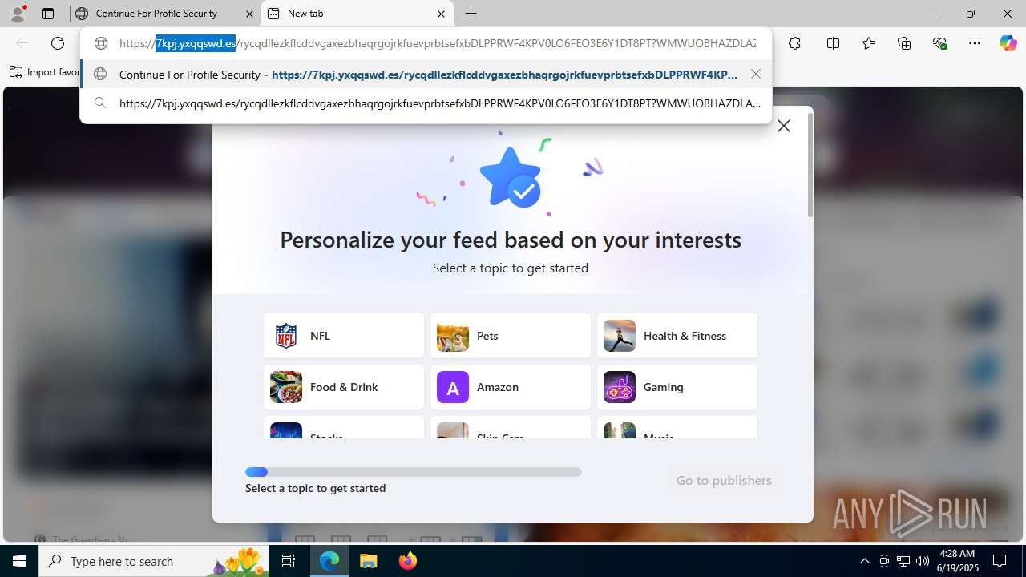Open the clock showing 4:28 AM
Screen dimensions: 1026x577
coord(959,561)
